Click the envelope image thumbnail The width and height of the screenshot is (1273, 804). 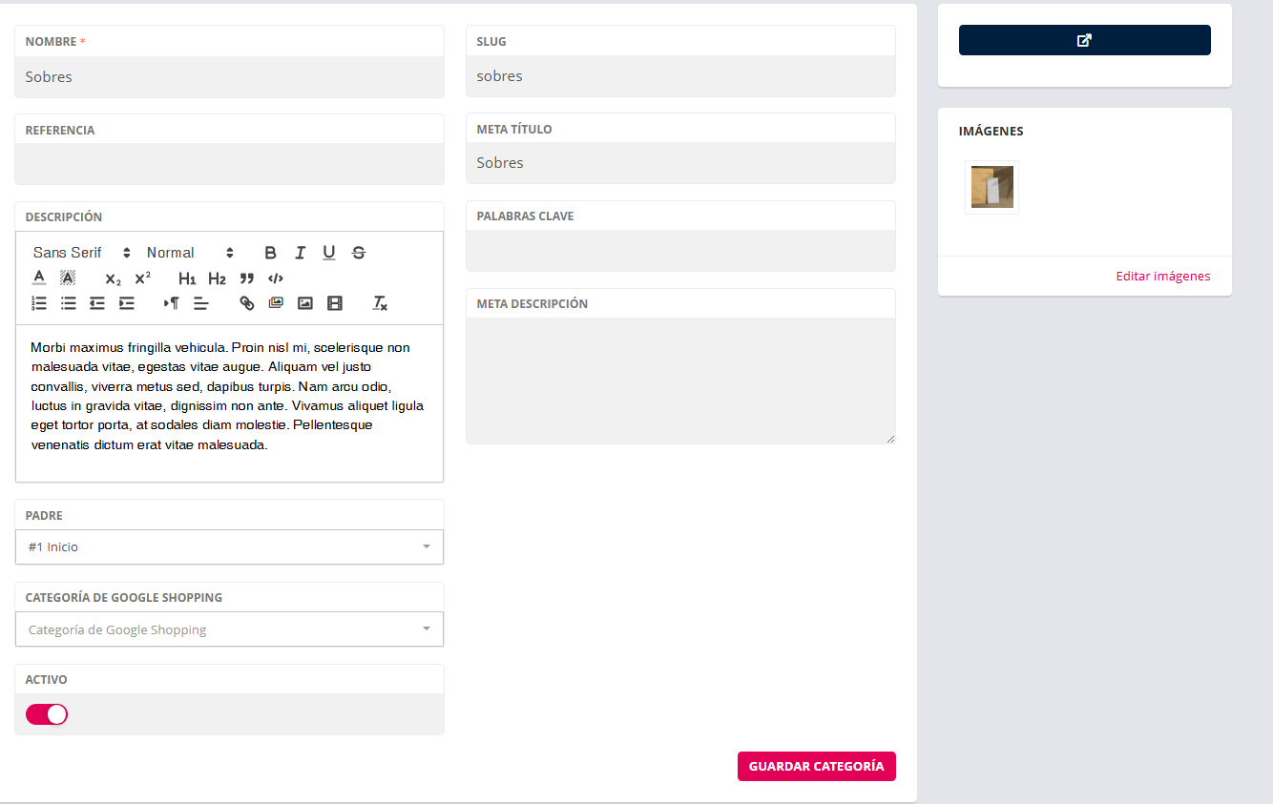point(991,187)
